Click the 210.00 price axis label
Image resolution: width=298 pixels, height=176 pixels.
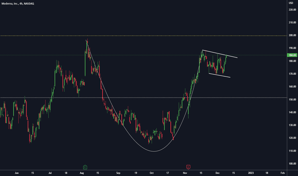[x=292, y=22]
